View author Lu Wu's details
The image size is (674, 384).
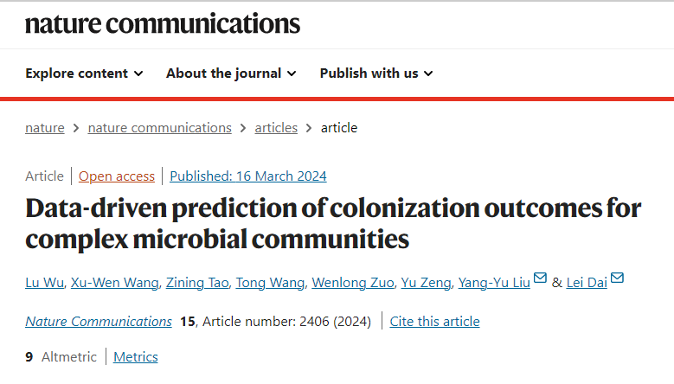click(44, 283)
